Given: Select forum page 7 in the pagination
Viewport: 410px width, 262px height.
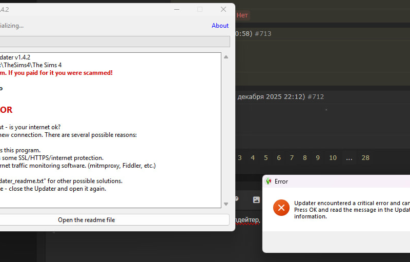Looking at the screenshot, I should 292,157.
